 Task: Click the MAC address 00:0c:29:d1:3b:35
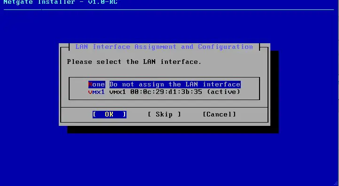pos(166,92)
